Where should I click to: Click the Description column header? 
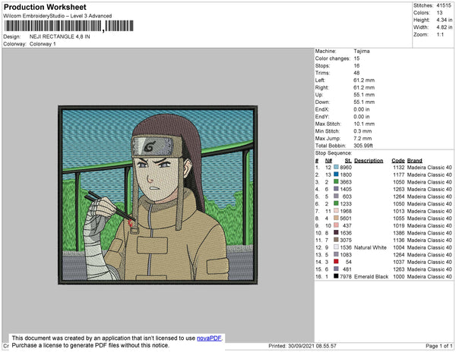[x=369, y=161]
